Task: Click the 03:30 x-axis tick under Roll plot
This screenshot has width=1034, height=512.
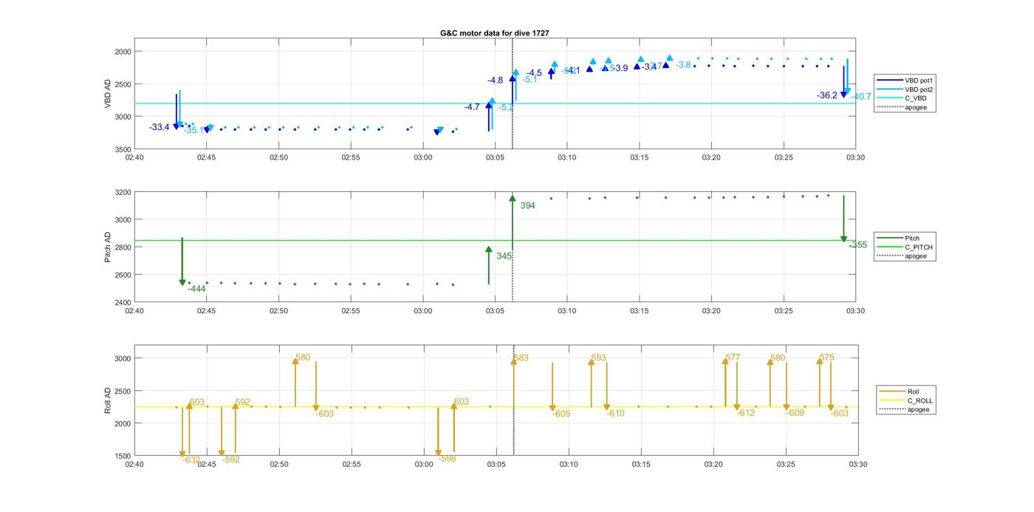Action: (x=857, y=465)
